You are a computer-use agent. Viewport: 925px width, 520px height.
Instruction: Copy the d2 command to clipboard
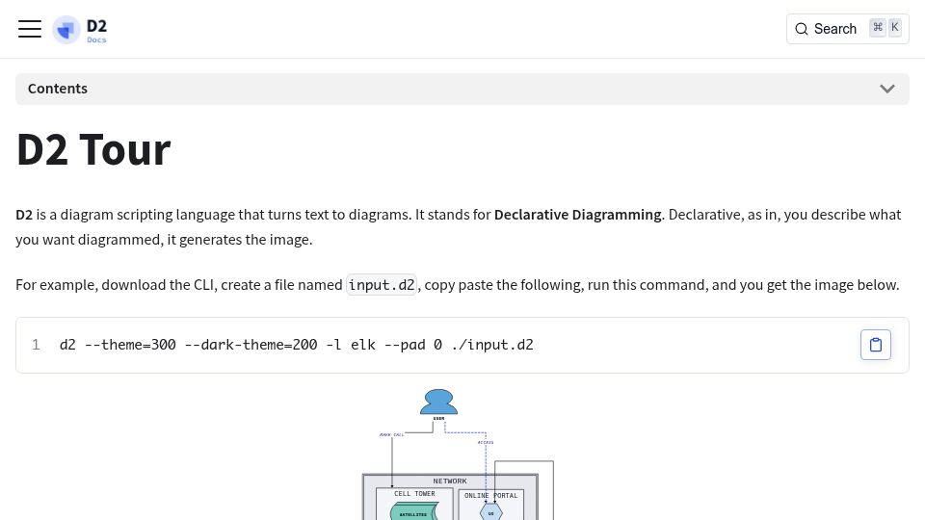876,345
